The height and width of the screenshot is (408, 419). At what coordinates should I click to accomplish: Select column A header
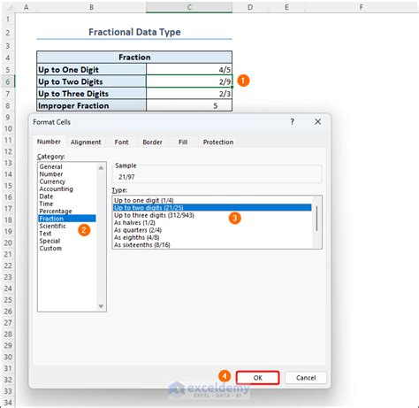tap(26, 7)
